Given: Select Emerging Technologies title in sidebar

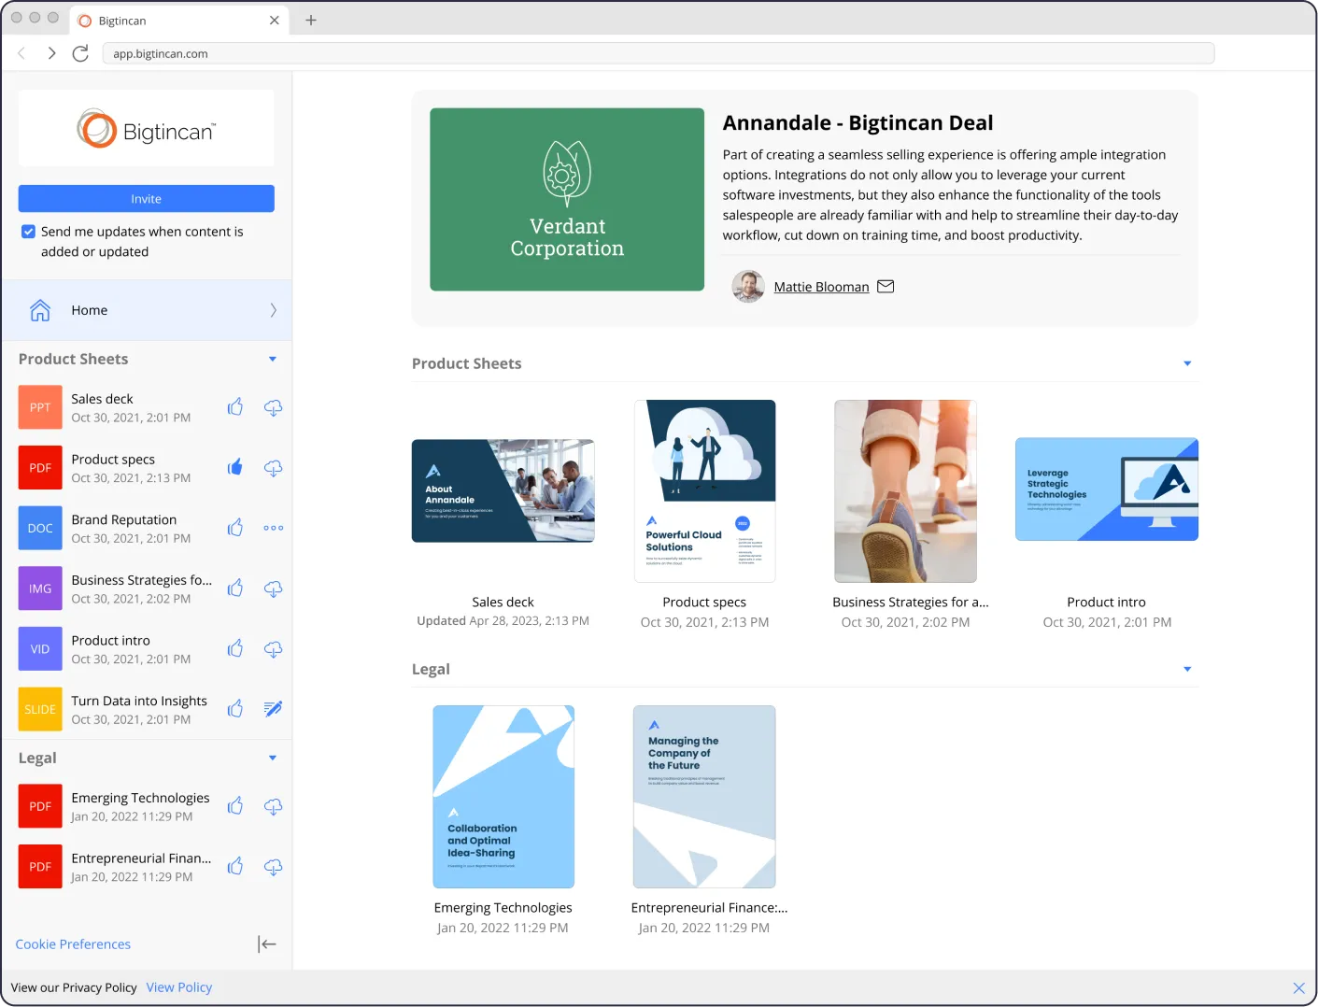Looking at the screenshot, I should pos(140,798).
